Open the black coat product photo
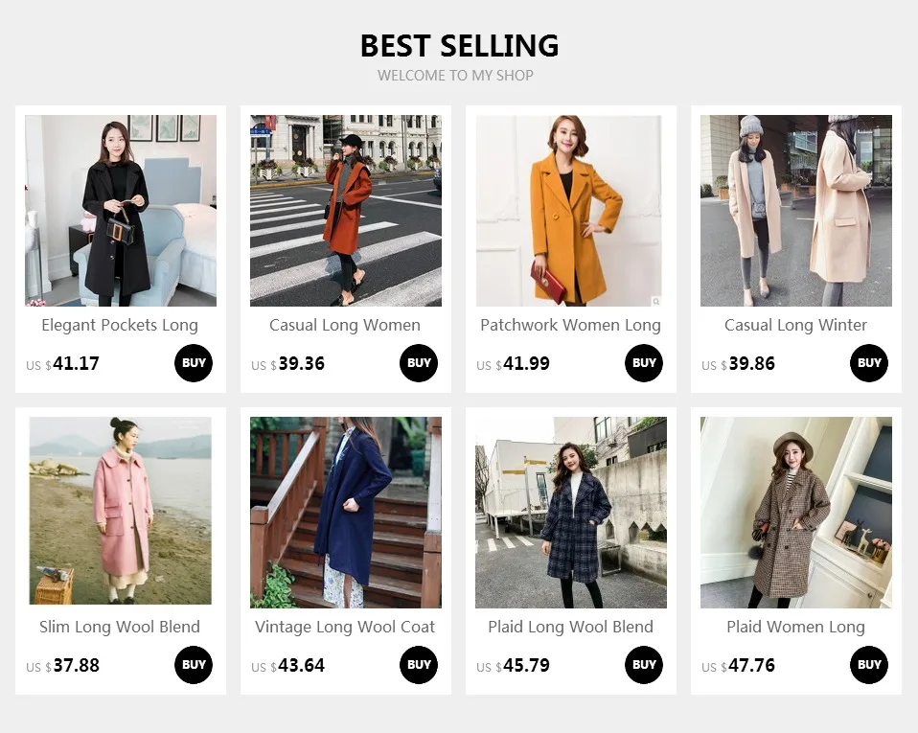Image resolution: width=918 pixels, height=733 pixels. (x=121, y=211)
